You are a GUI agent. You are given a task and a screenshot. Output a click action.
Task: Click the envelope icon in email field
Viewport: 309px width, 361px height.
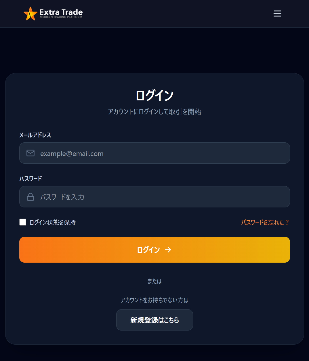click(x=30, y=153)
